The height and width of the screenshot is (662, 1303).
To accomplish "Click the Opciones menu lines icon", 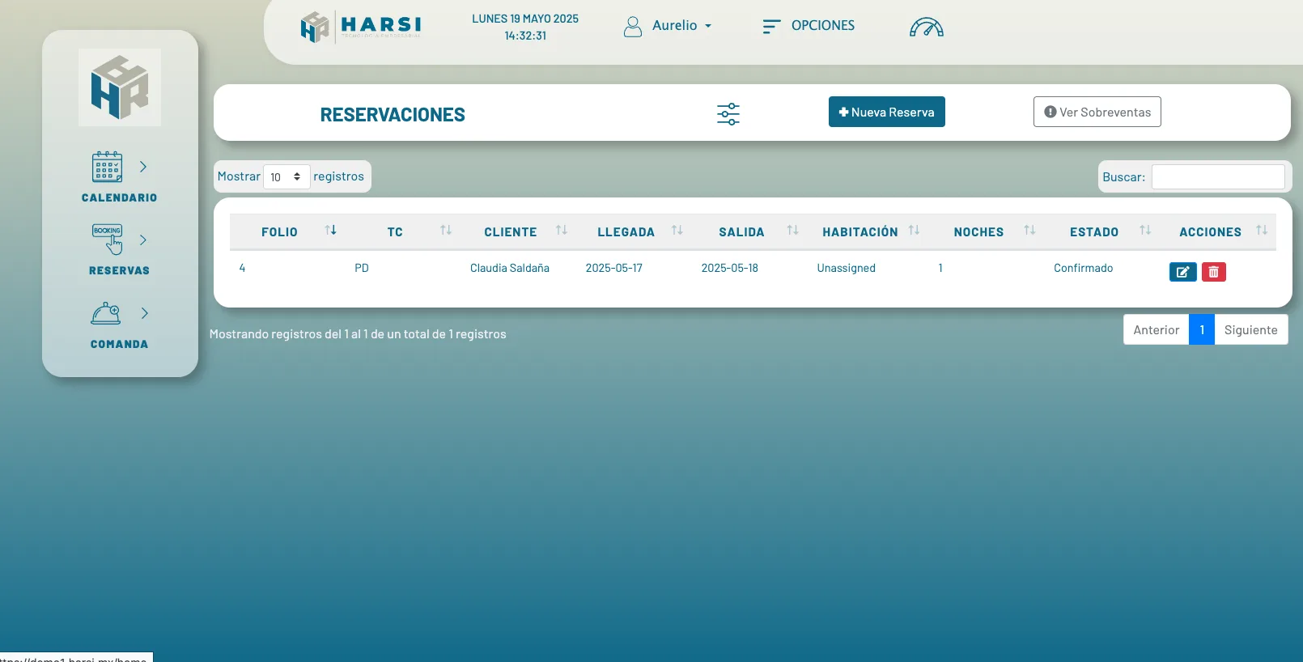I will (771, 27).
